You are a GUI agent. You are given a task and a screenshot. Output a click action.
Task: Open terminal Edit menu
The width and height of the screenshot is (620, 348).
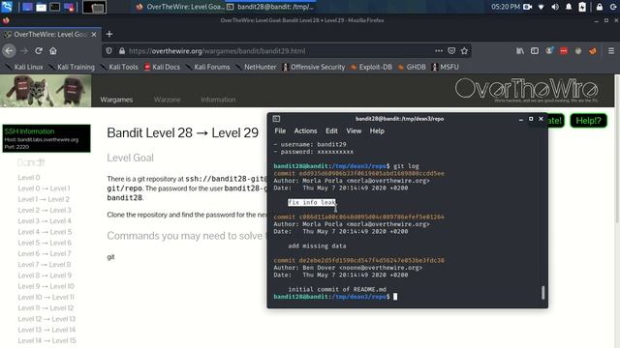tap(331, 130)
